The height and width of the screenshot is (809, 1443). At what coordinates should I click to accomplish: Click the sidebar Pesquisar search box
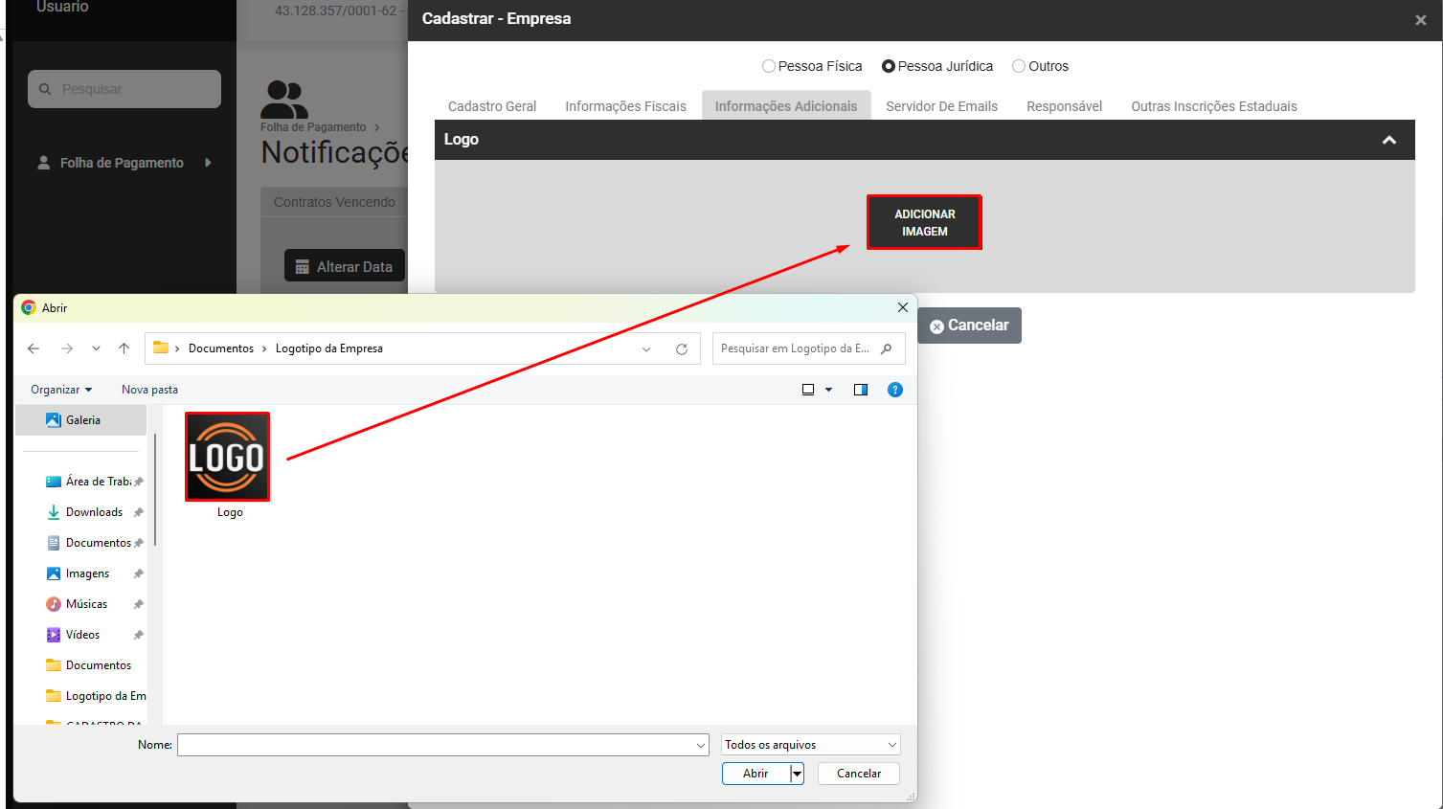point(124,89)
